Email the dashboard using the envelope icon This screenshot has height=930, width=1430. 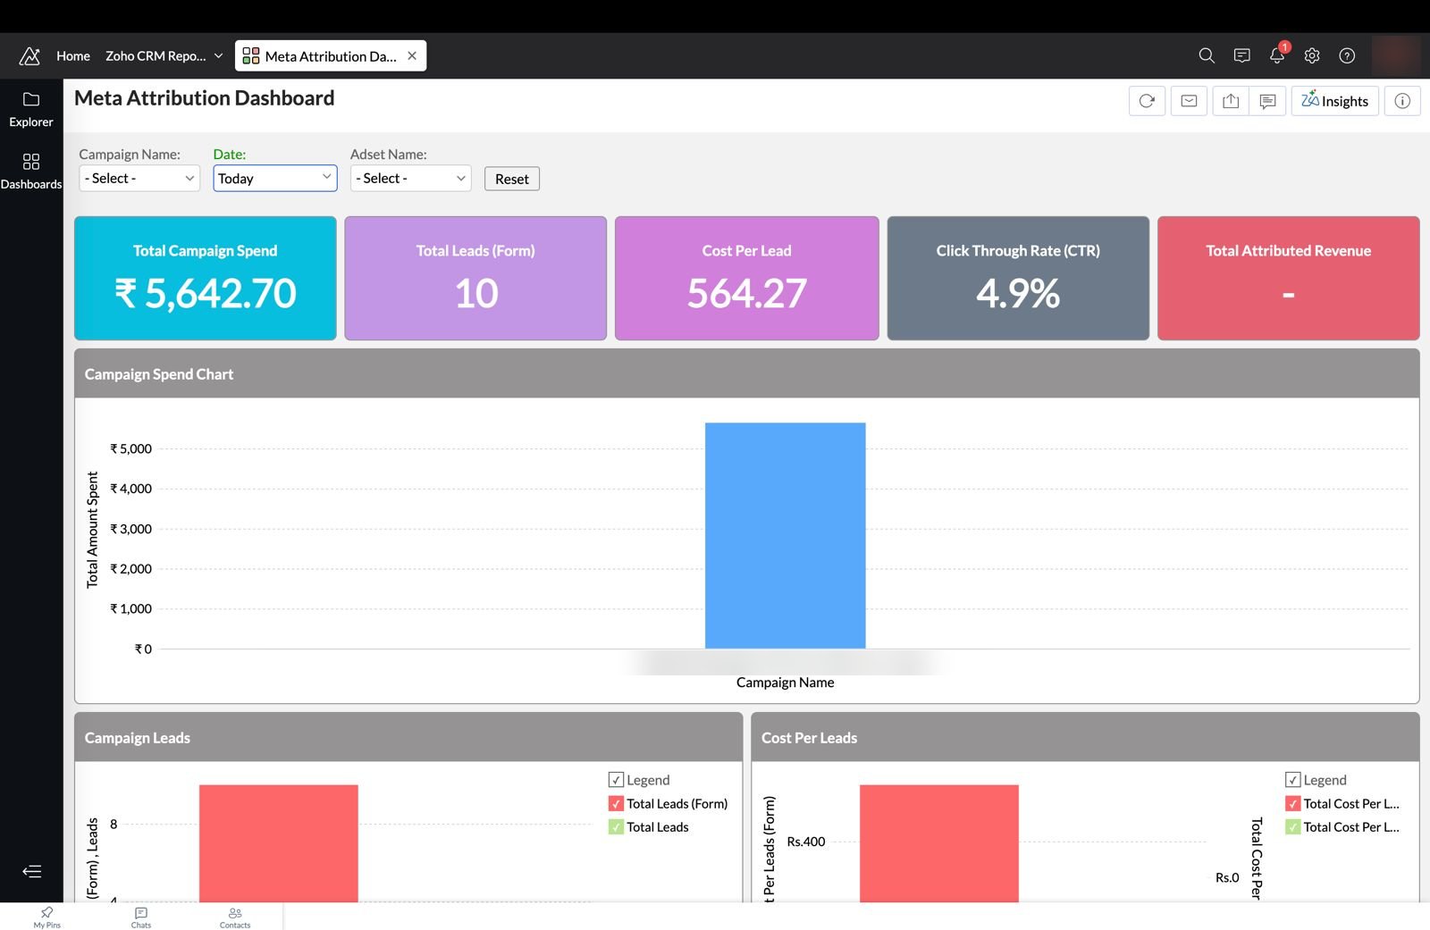[1189, 101]
